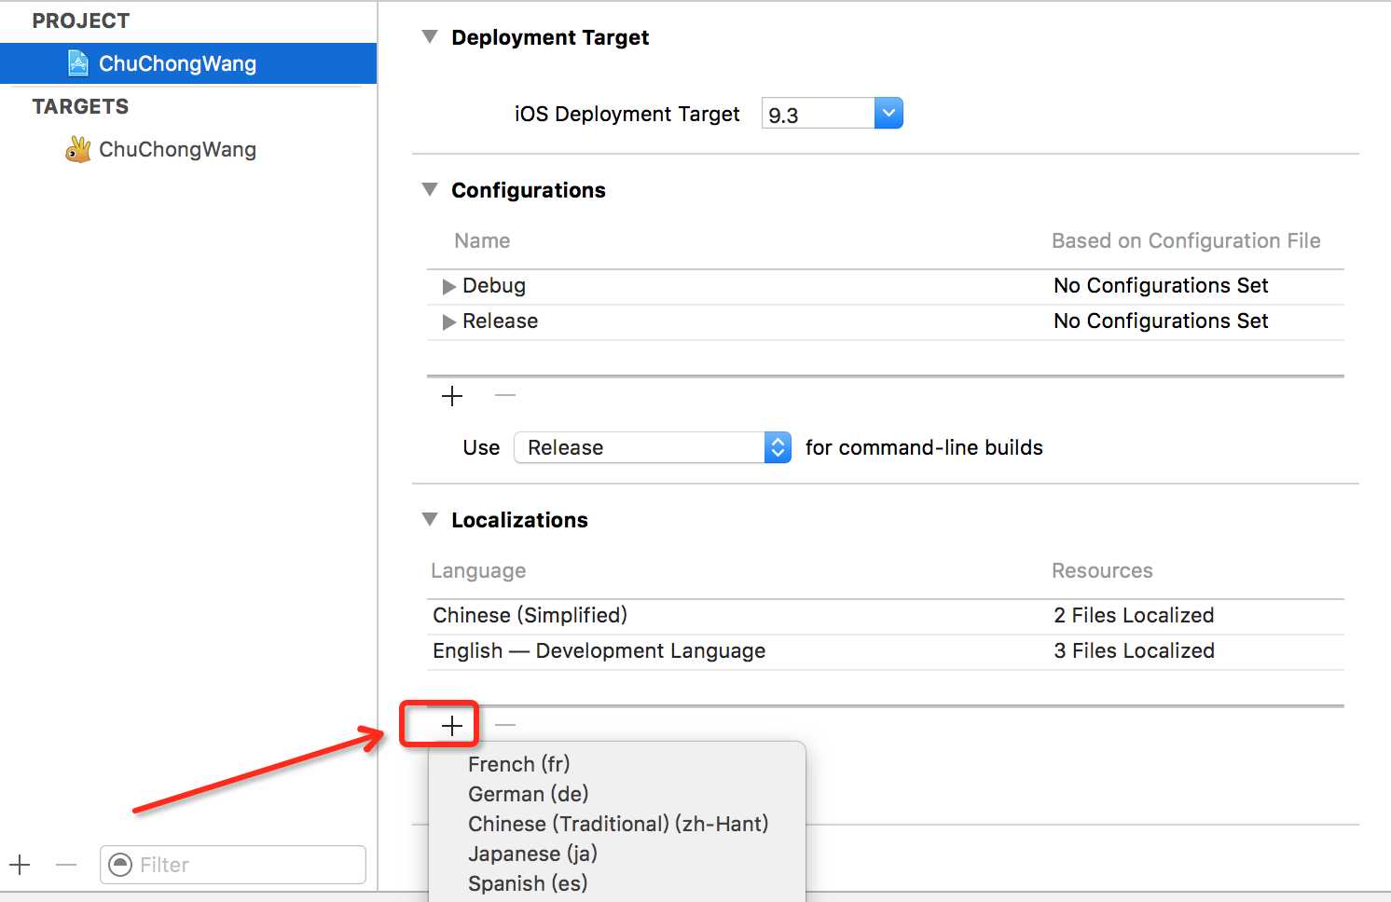
Task: Choose French (fr) from the language menu
Action: (518, 764)
